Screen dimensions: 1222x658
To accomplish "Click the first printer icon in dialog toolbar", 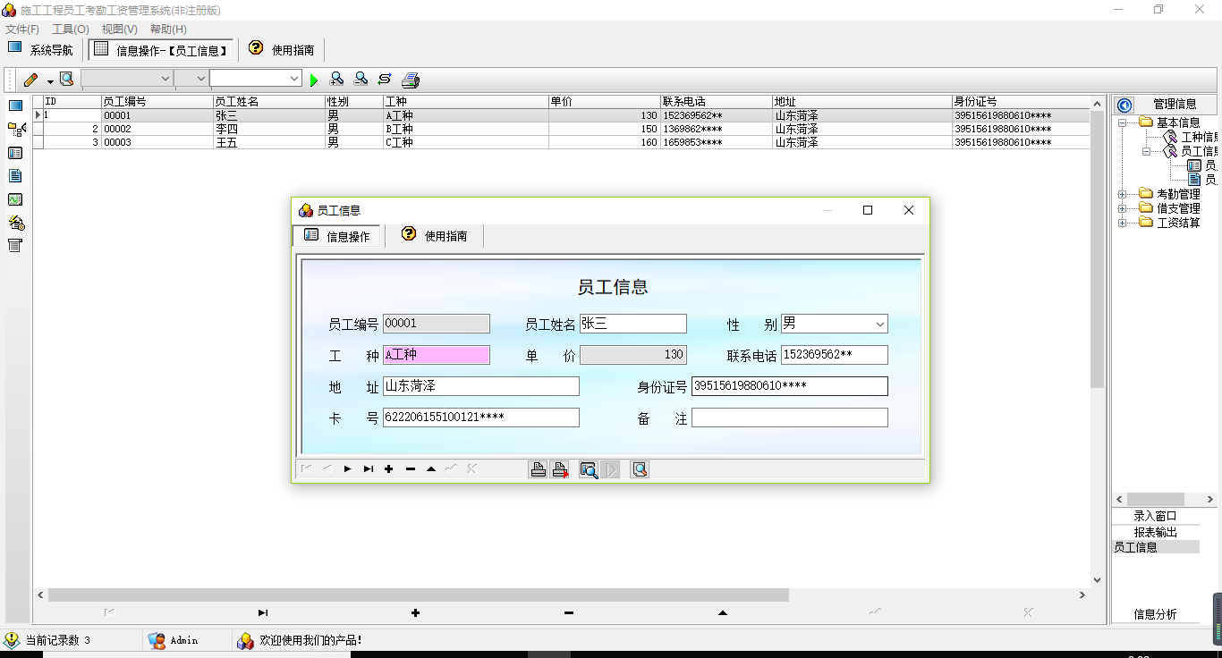I will [x=539, y=469].
